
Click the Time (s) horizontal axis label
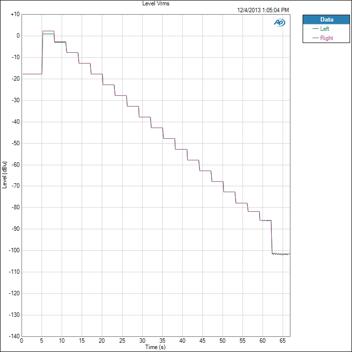[155, 347]
